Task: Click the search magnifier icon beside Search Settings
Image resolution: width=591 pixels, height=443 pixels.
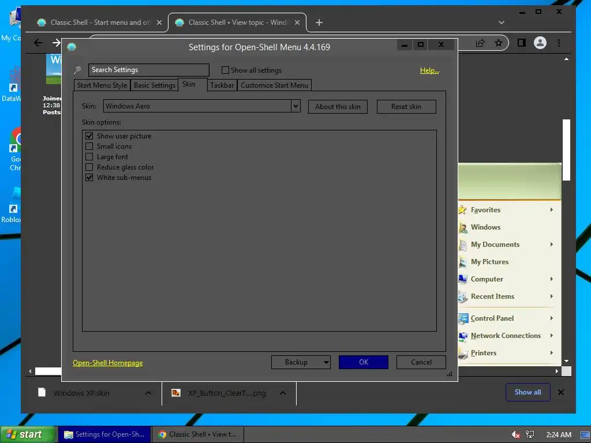Action: [x=78, y=70]
